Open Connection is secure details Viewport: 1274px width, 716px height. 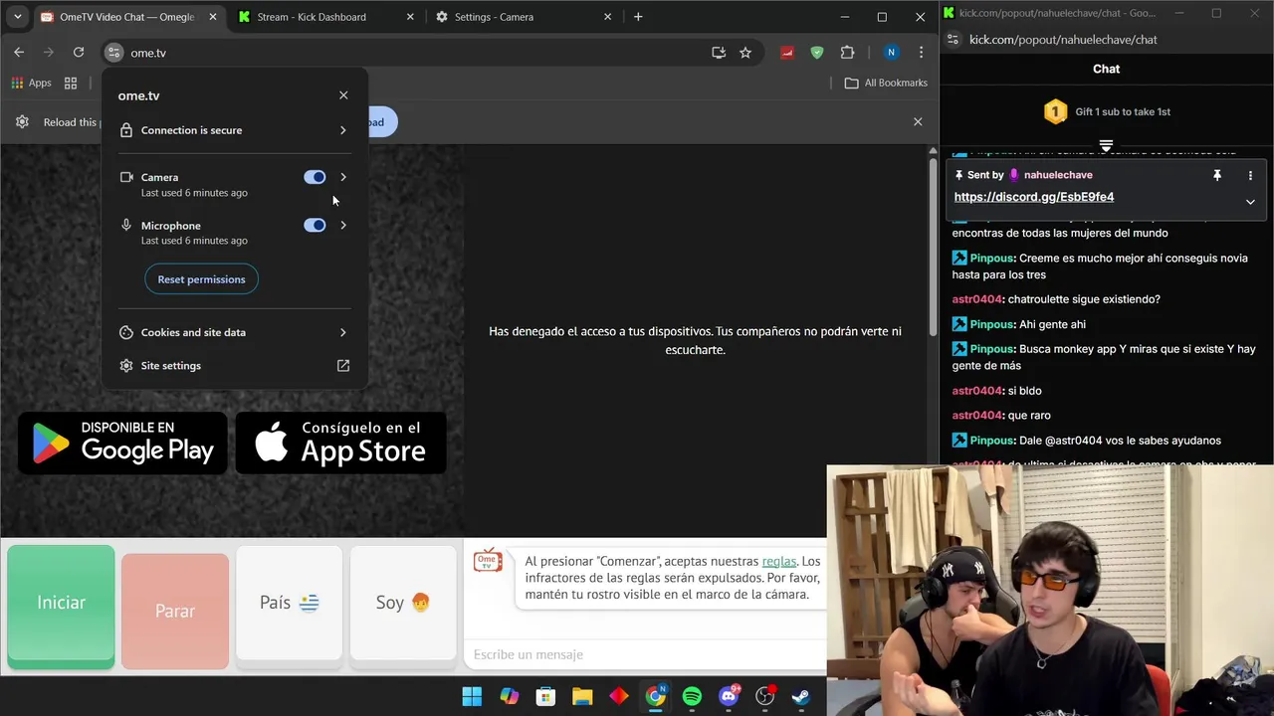click(235, 130)
